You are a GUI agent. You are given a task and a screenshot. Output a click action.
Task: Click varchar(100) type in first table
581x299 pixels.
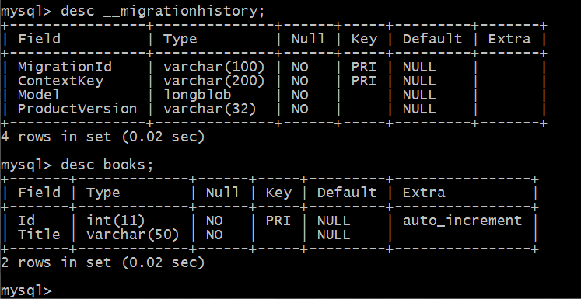tap(214, 68)
